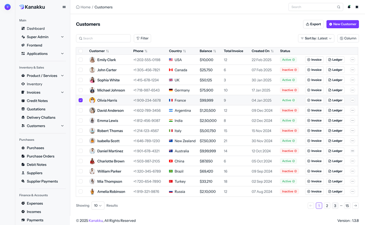This screenshot has height=225, width=365.
Task: Open Ledger for Michael Johnson
Action: [335, 90]
